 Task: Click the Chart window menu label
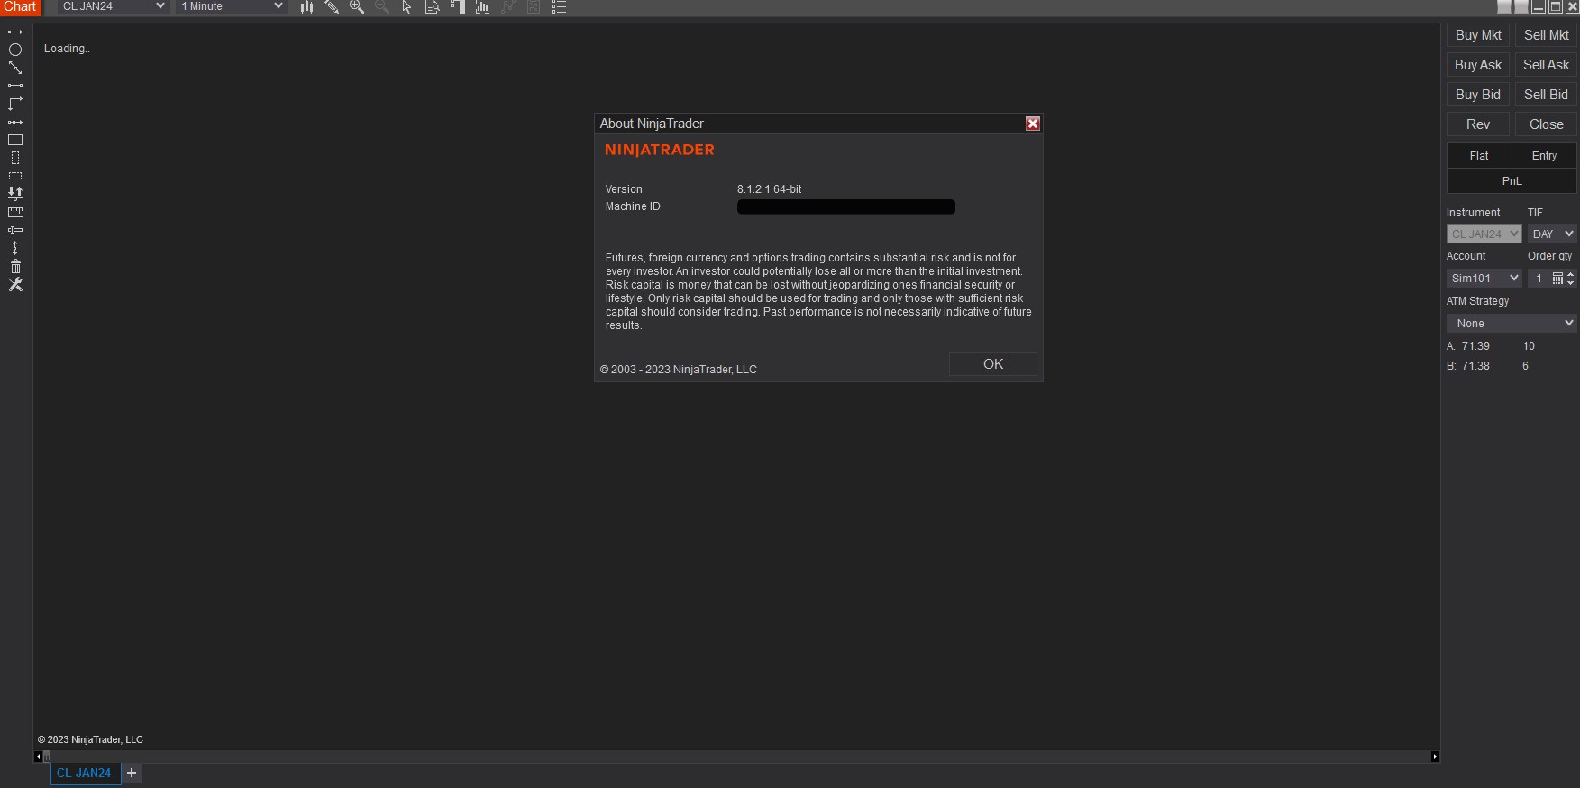[x=20, y=6]
